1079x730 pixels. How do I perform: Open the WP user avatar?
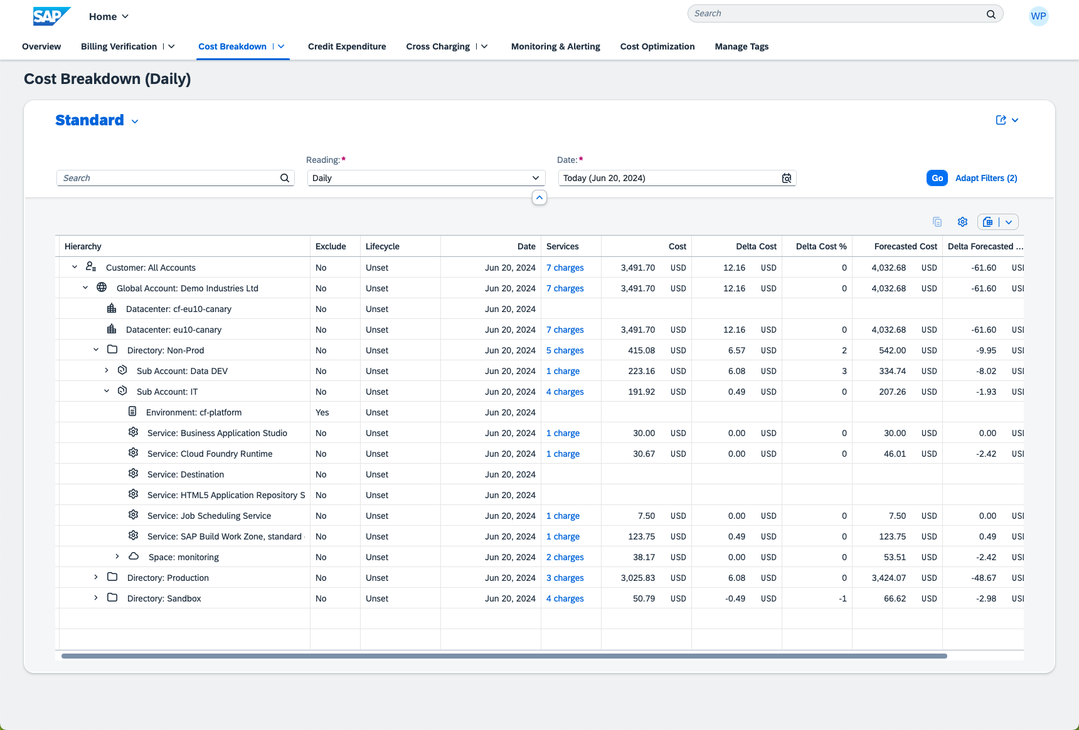point(1038,16)
